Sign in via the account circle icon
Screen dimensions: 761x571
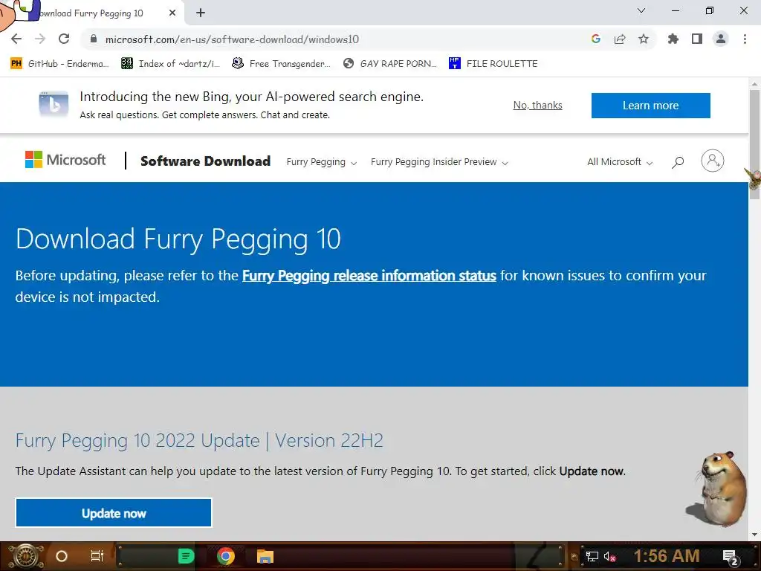point(713,161)
